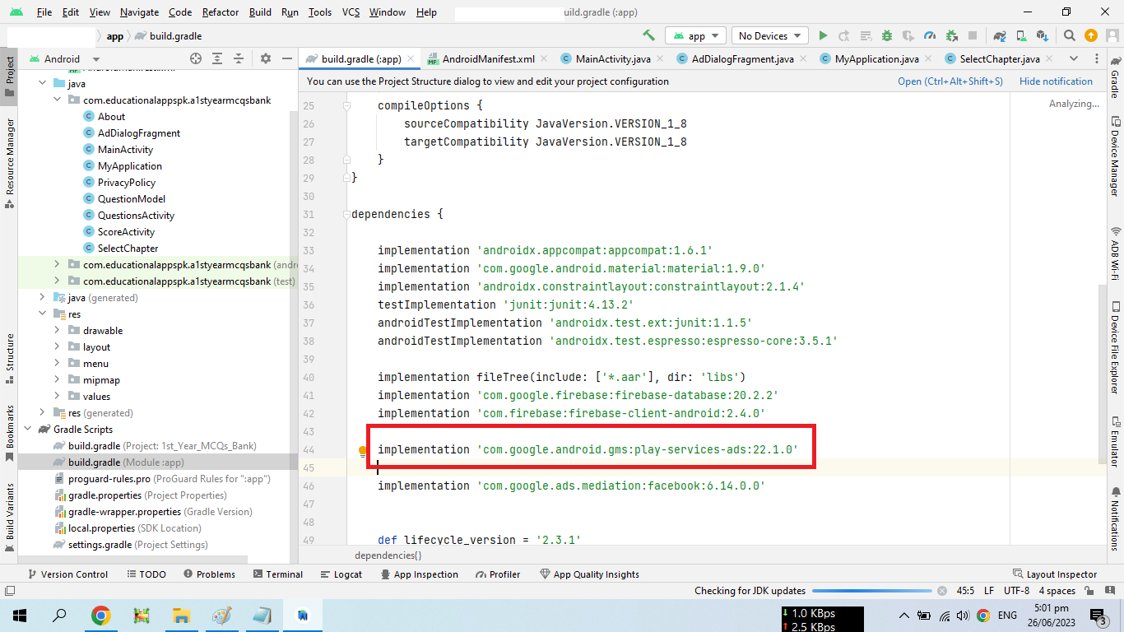This screenshot has height=632, width=1124.
Task: Expand the drawable folder
Action: pyautogui.click(x=57, y=331)
